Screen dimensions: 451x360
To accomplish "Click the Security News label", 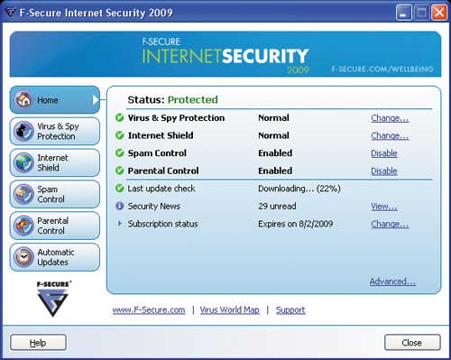I will (154, 206).
